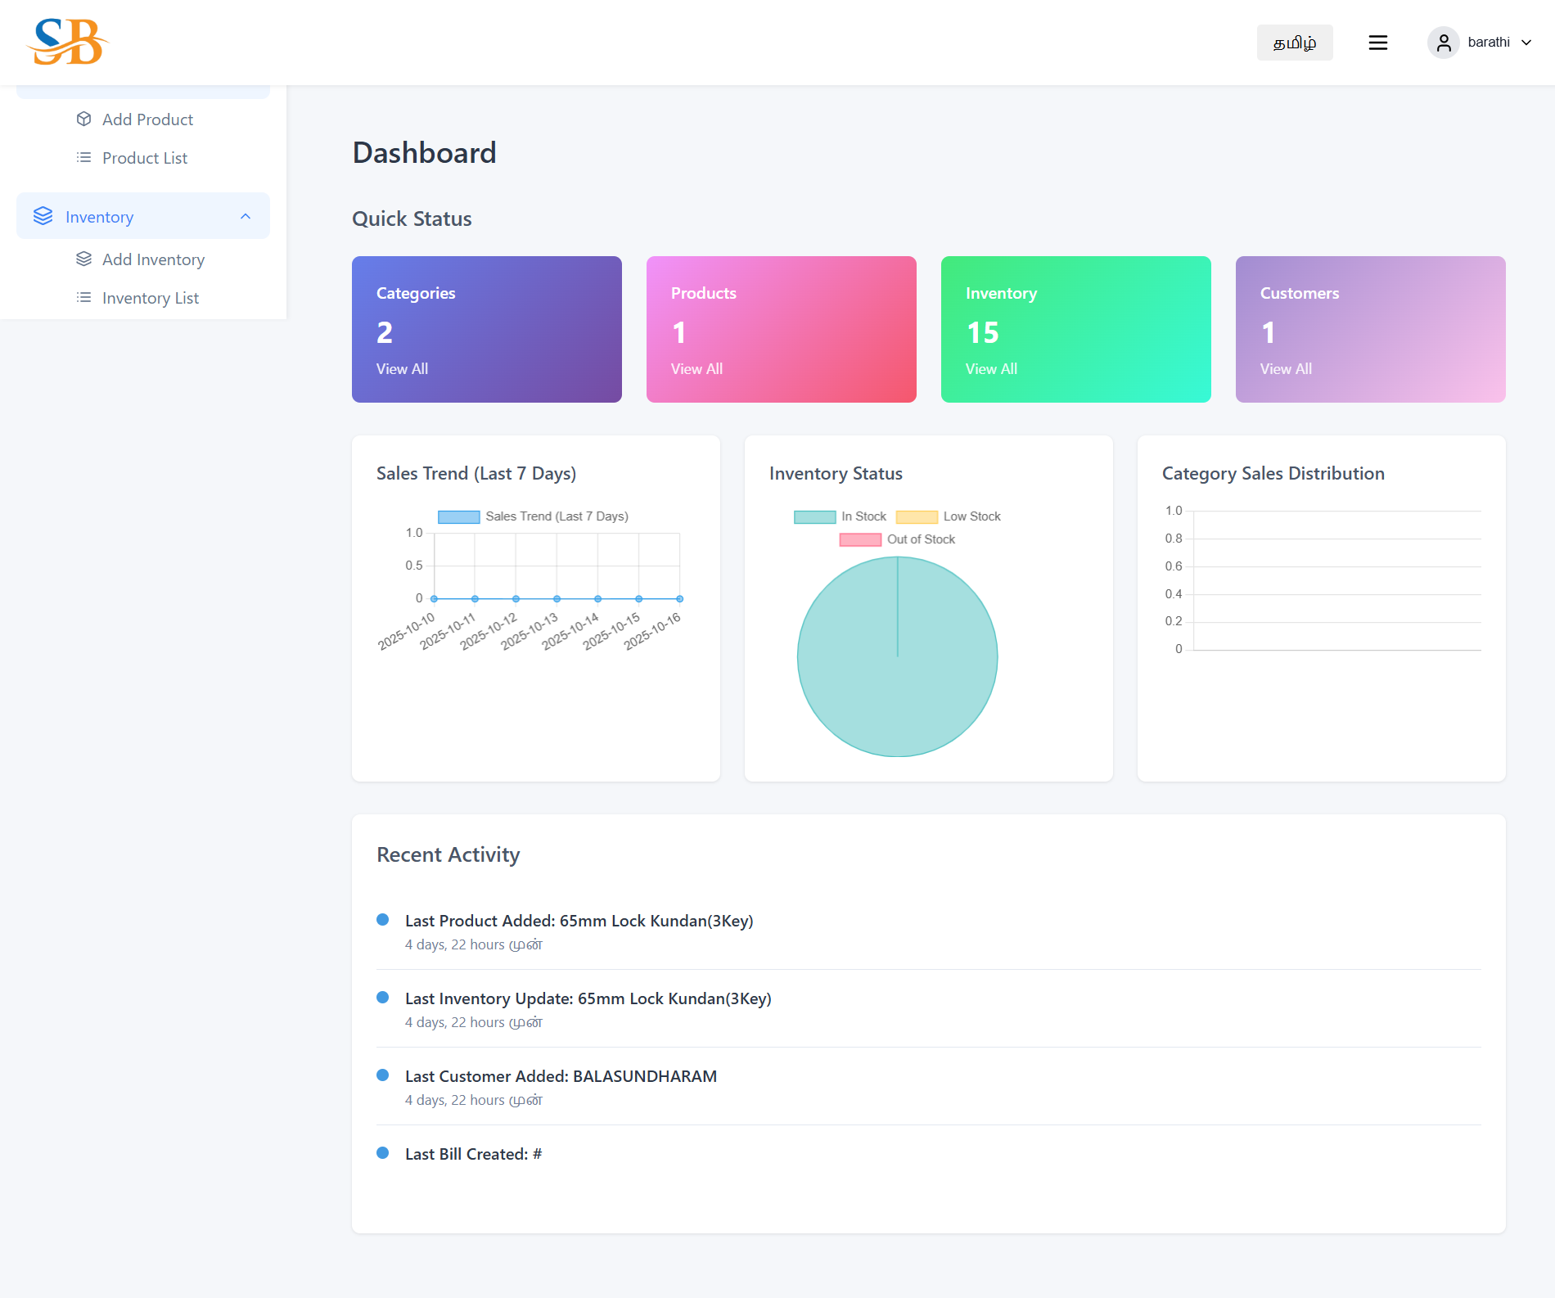
Task: Open the barathi user dropdown arrow
Action: (x=1526, y=43)
